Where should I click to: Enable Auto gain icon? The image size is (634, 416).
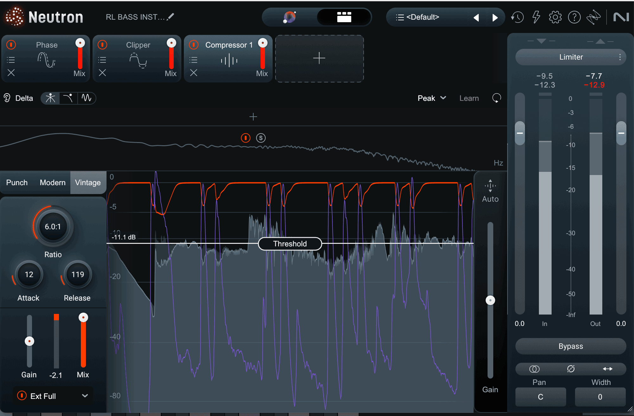coord(490,186)
